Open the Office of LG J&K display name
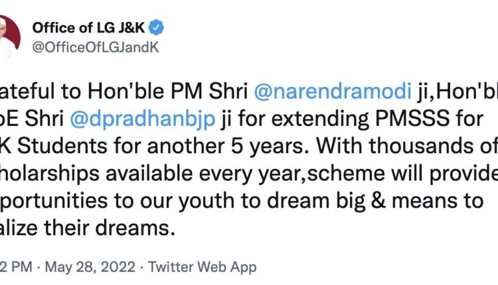498x285 pixels. pos(90,28)
